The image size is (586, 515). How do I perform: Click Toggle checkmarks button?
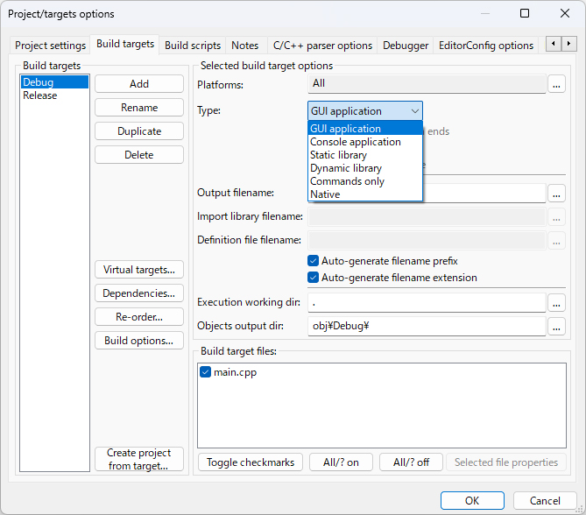pos(251,462)
